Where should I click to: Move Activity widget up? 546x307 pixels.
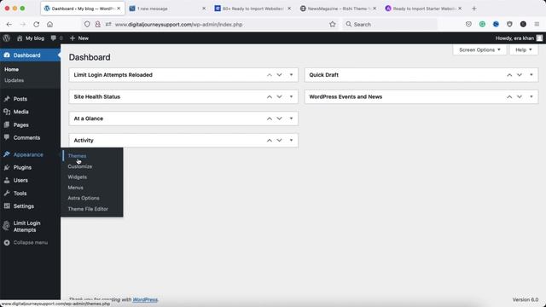point(270,140)
